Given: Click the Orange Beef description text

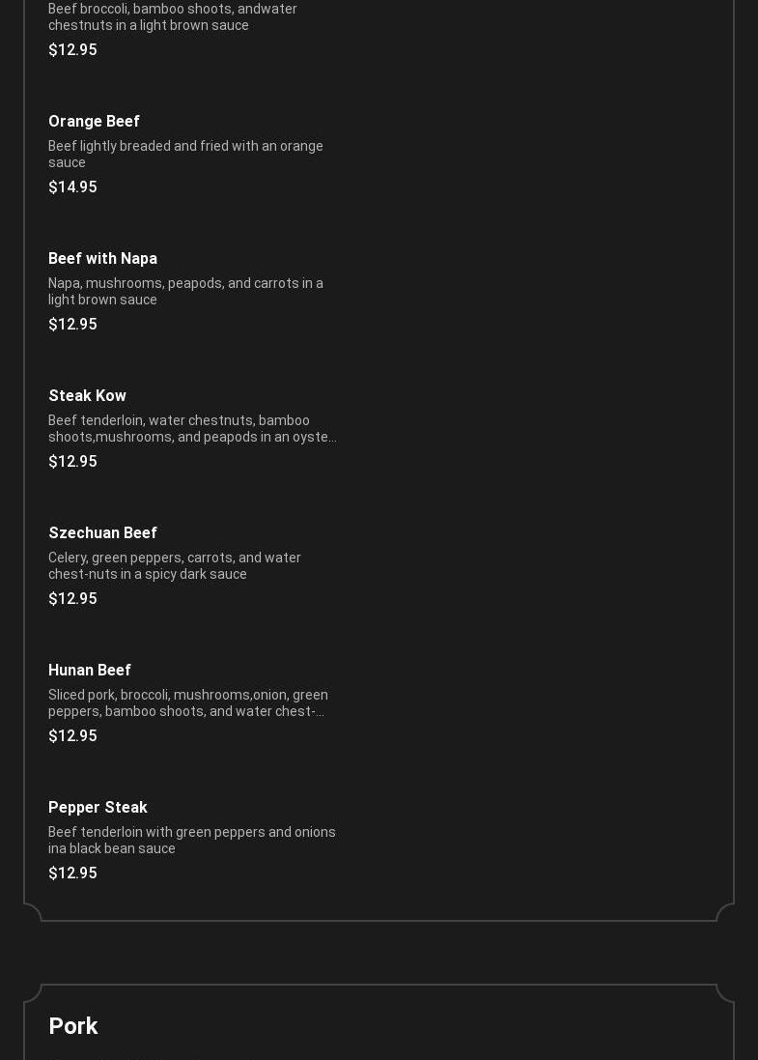Looking at the screenshot, I should [x=185, y=155].
